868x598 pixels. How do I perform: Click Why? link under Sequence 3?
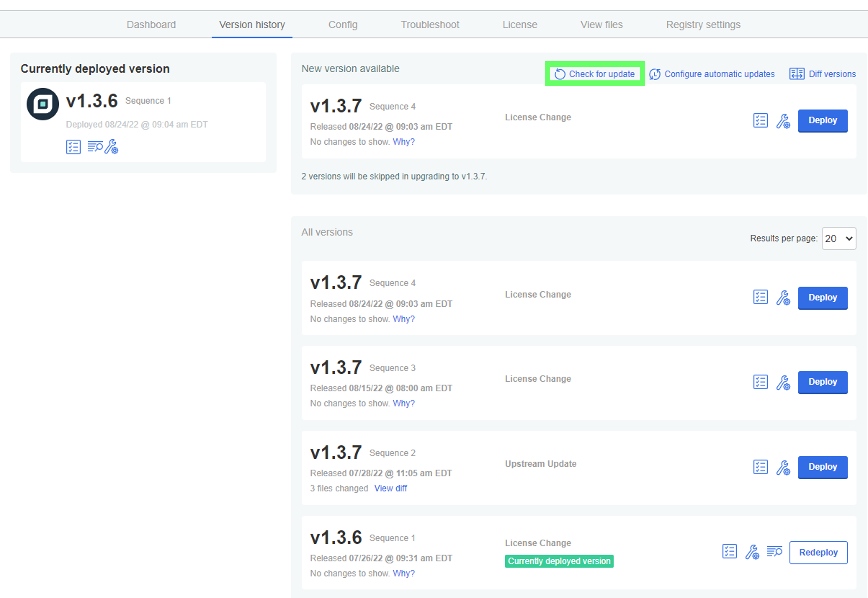403,404
